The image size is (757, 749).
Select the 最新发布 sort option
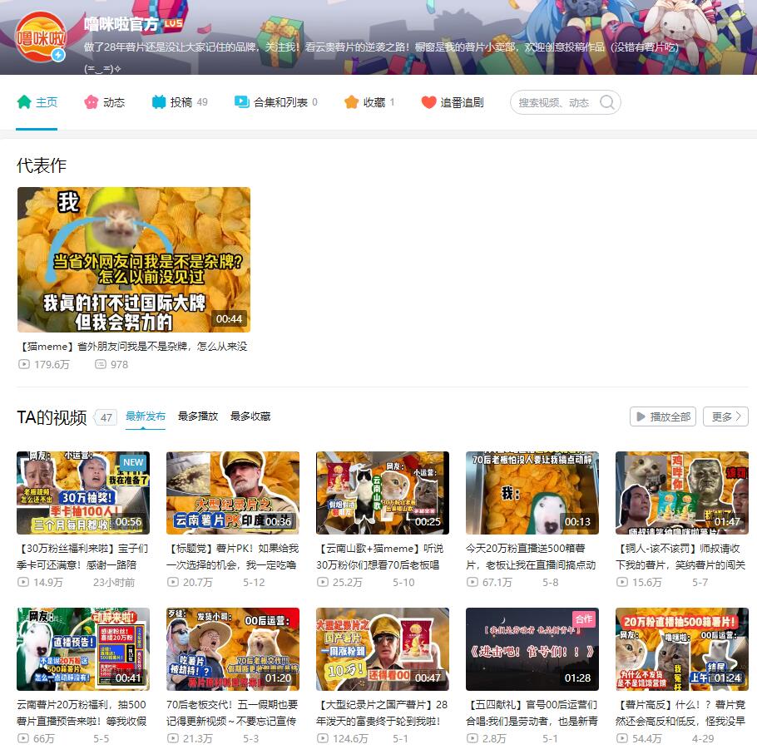coord(146,416)
